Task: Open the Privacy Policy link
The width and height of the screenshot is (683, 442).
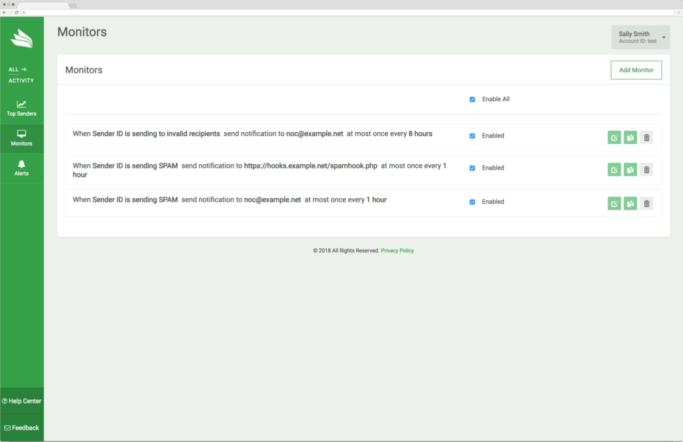Action: 397,250
